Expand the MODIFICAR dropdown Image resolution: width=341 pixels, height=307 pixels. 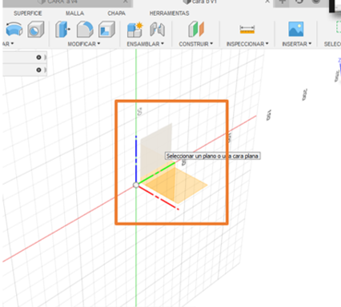point(84,44)
